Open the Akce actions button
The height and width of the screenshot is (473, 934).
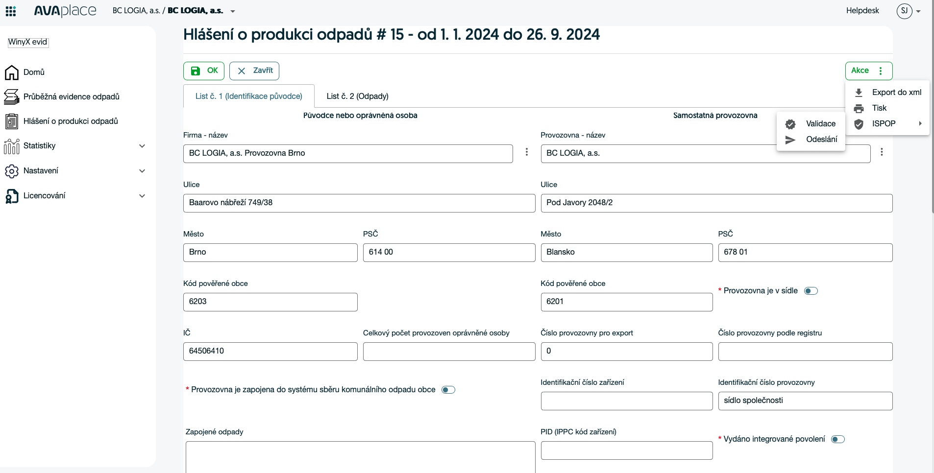(869, 71)
